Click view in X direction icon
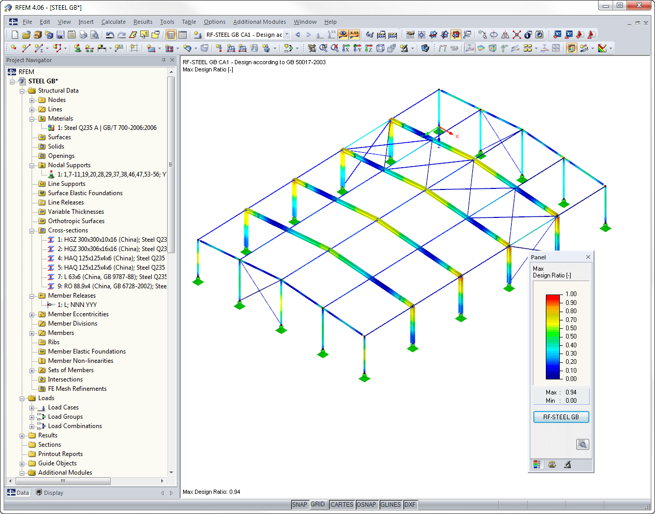Screen dimensions: 655x514 (346, 48)
